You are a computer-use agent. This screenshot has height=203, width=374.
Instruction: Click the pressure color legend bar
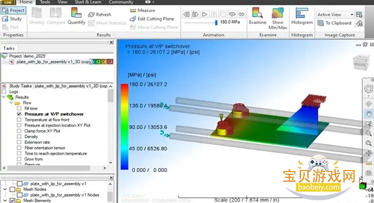point(124,126)
